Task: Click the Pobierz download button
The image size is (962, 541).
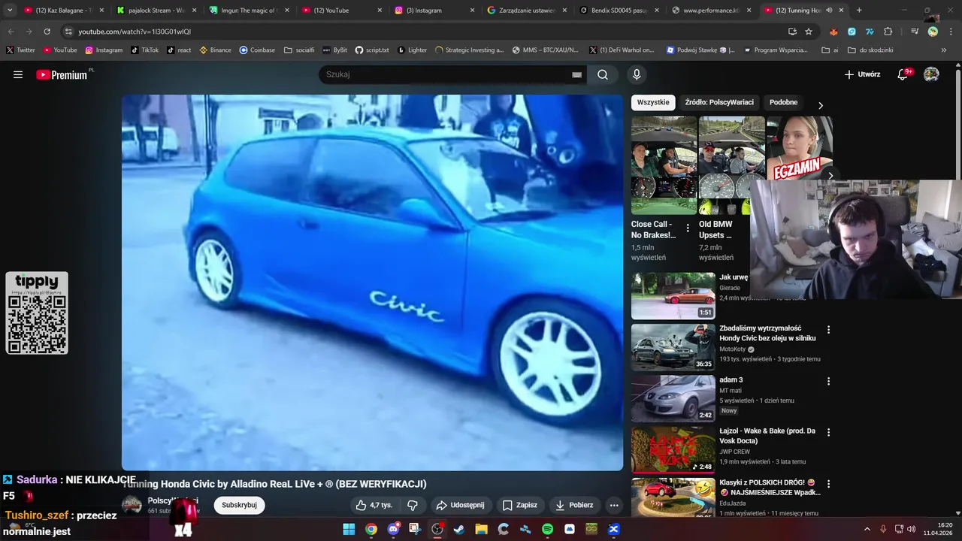Action: pos(573,505)
